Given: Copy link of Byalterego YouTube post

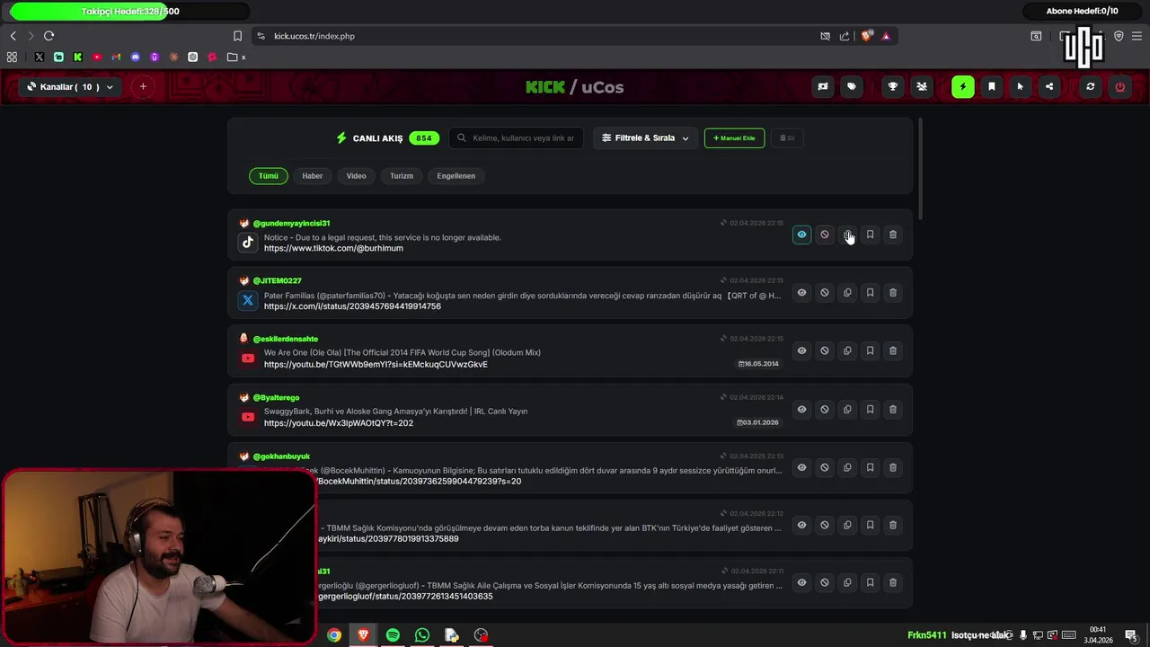Looking at the screenshot, I should click(847, 409).
